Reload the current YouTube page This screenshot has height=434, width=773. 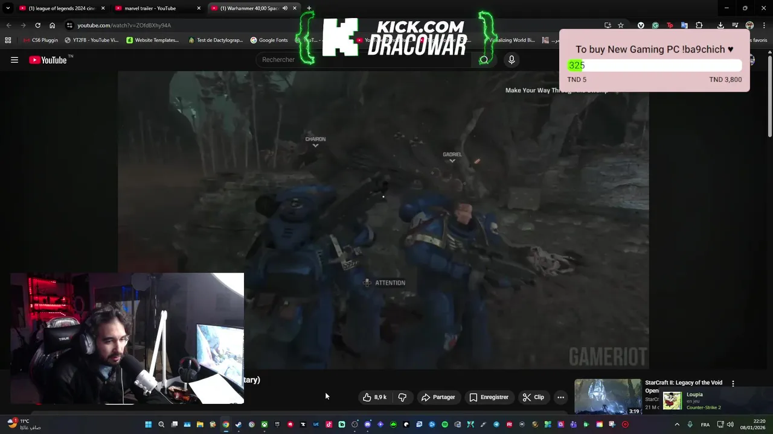tap(37, 25)
